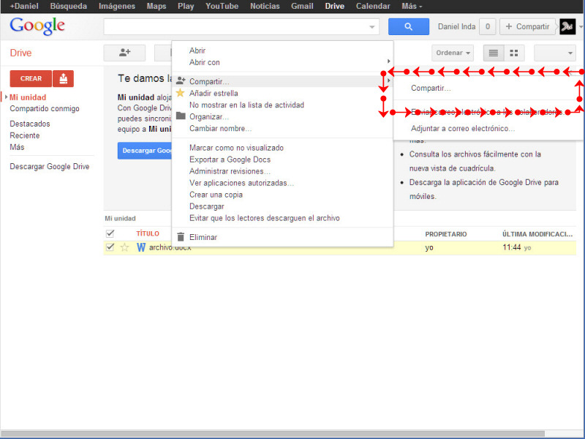Open the profile avatar picture

tap(567, 26)
